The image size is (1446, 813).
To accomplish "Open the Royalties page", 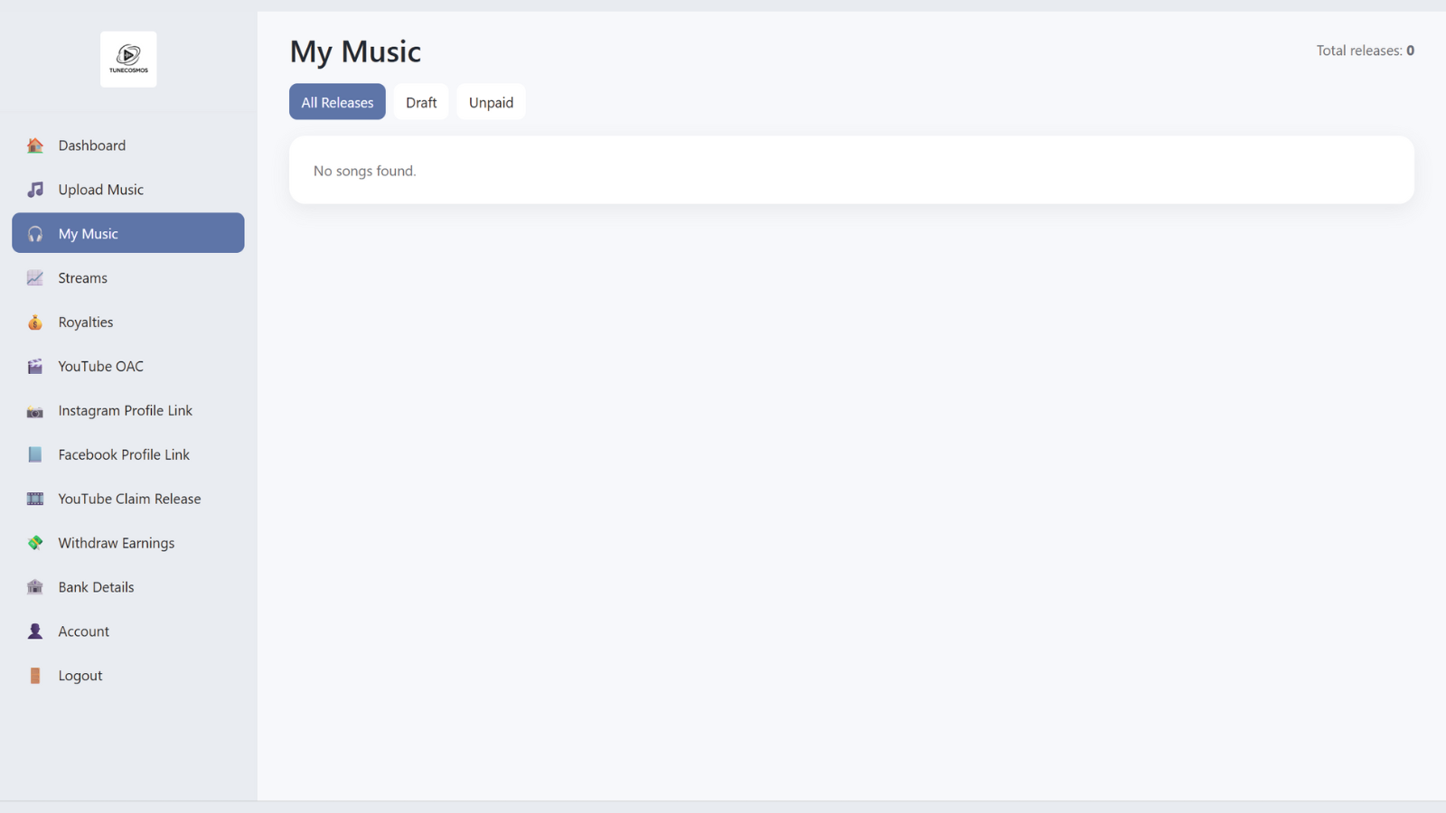I will click(128, 322).
